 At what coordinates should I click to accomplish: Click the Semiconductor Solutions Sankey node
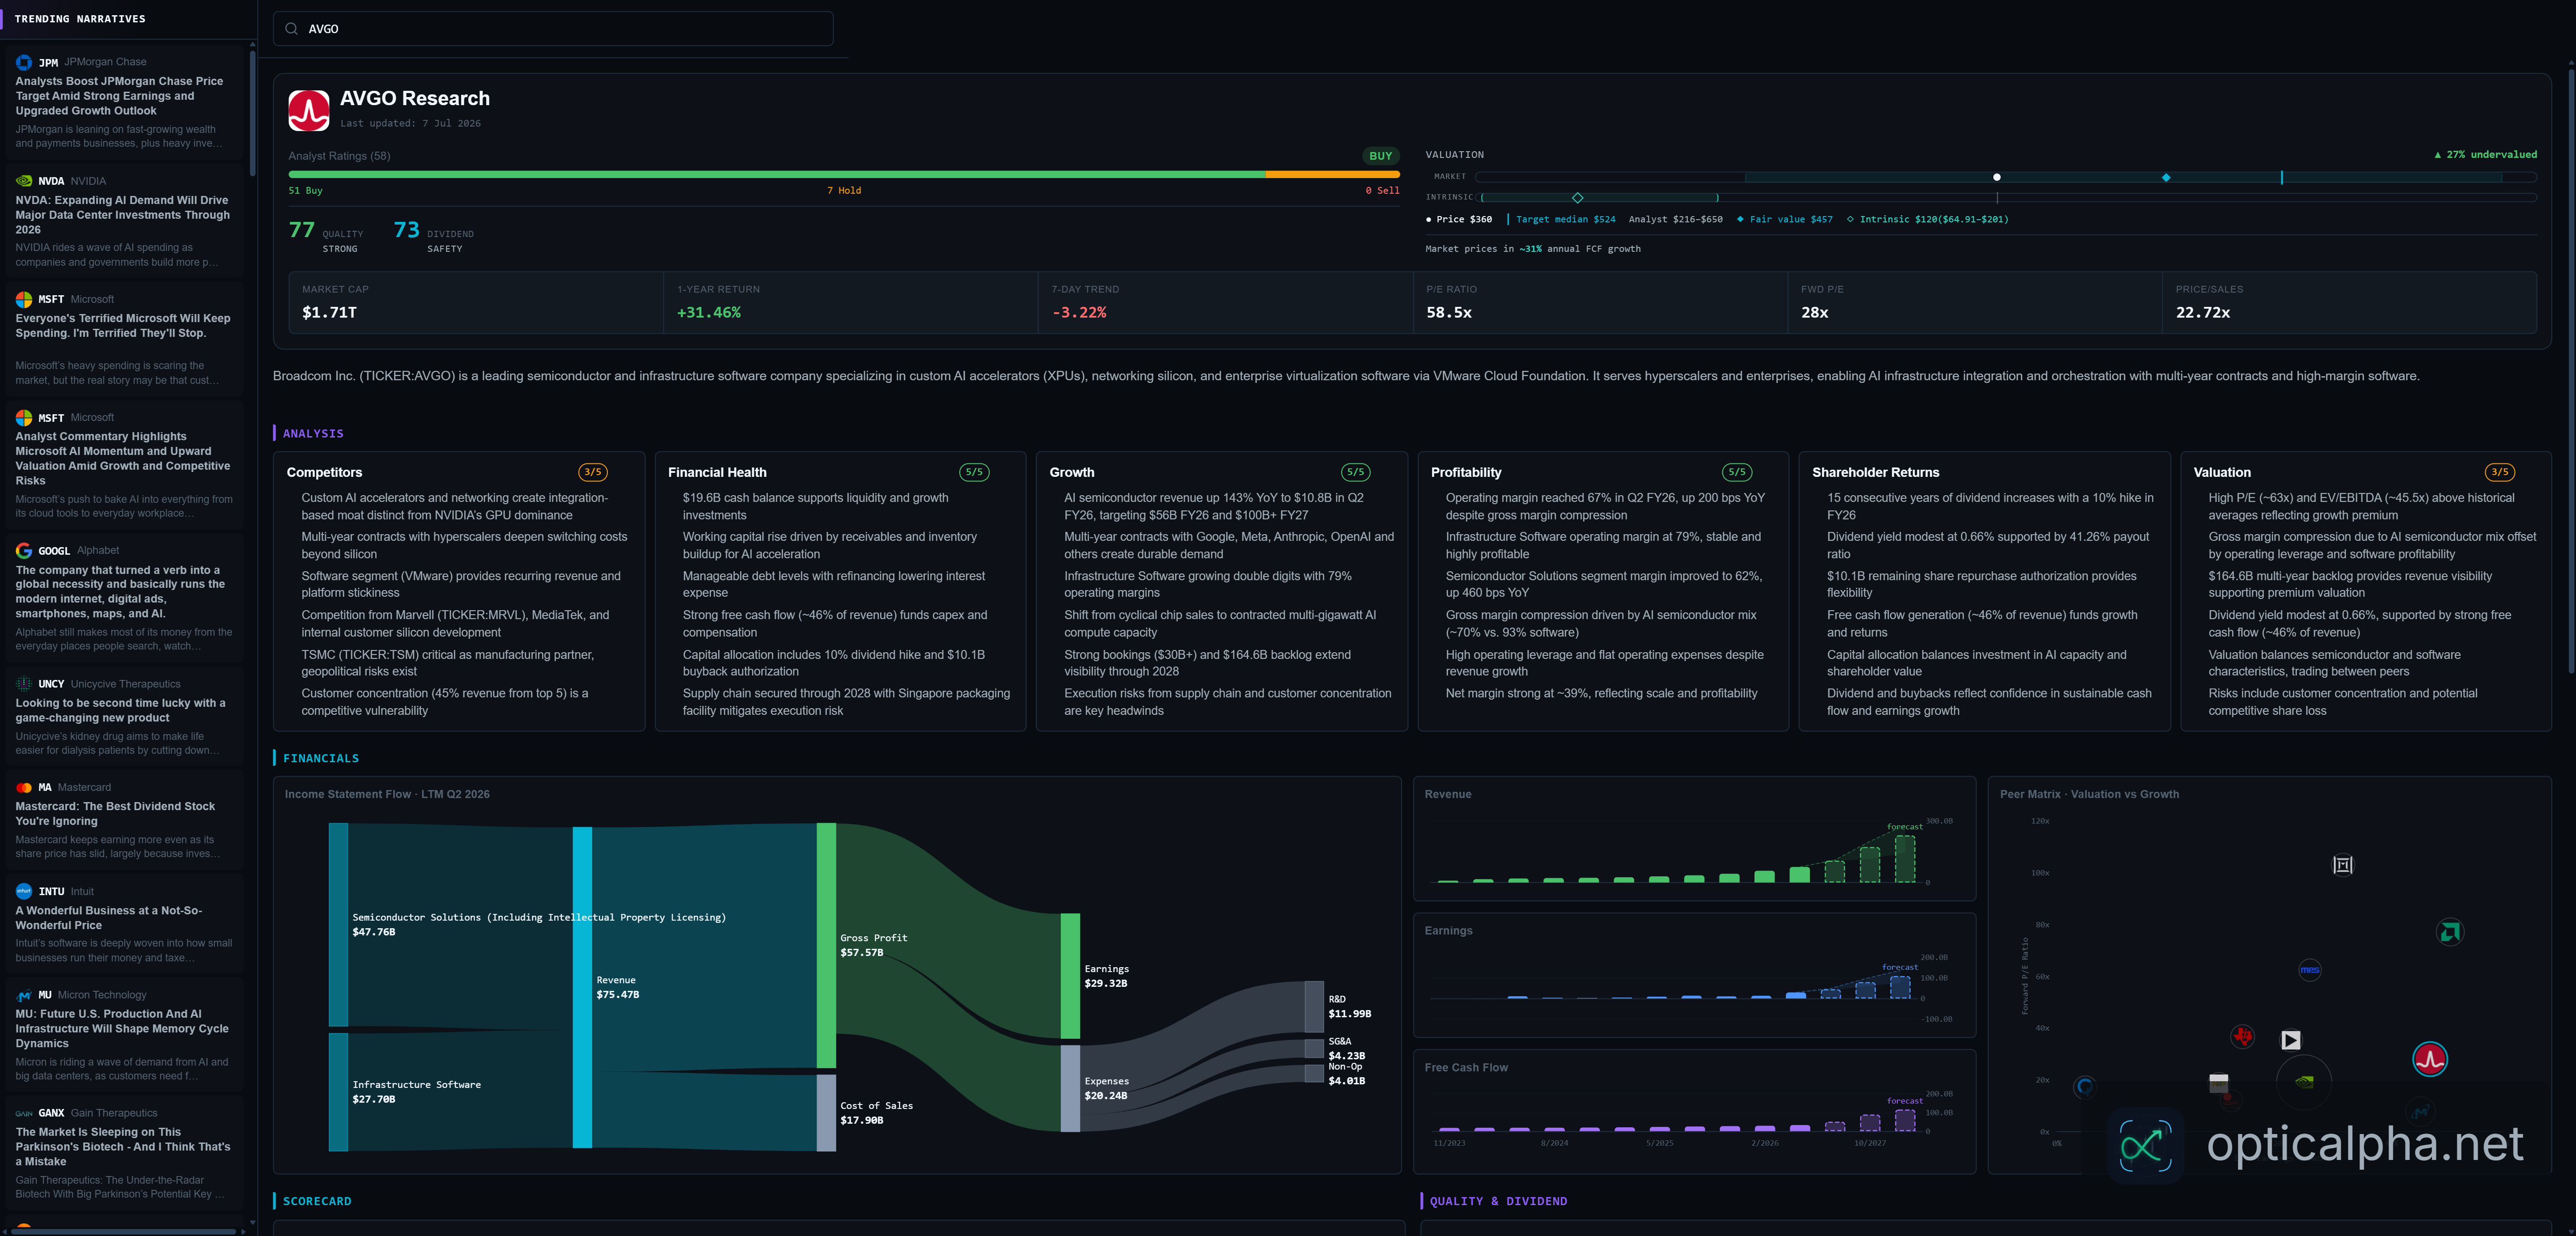(x=338, y=925)
